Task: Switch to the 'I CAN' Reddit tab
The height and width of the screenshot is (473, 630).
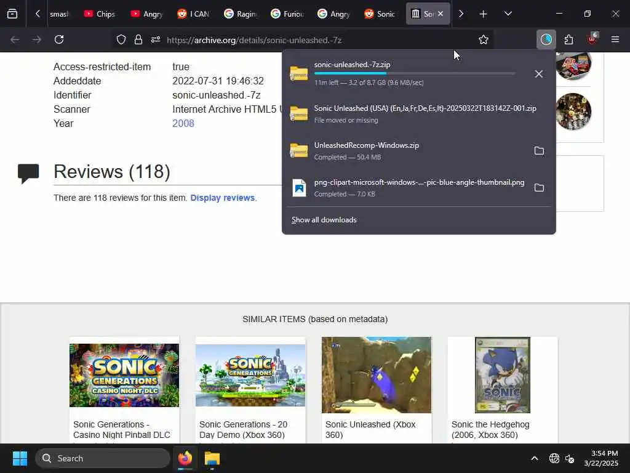Action: (x=193, y=14)
